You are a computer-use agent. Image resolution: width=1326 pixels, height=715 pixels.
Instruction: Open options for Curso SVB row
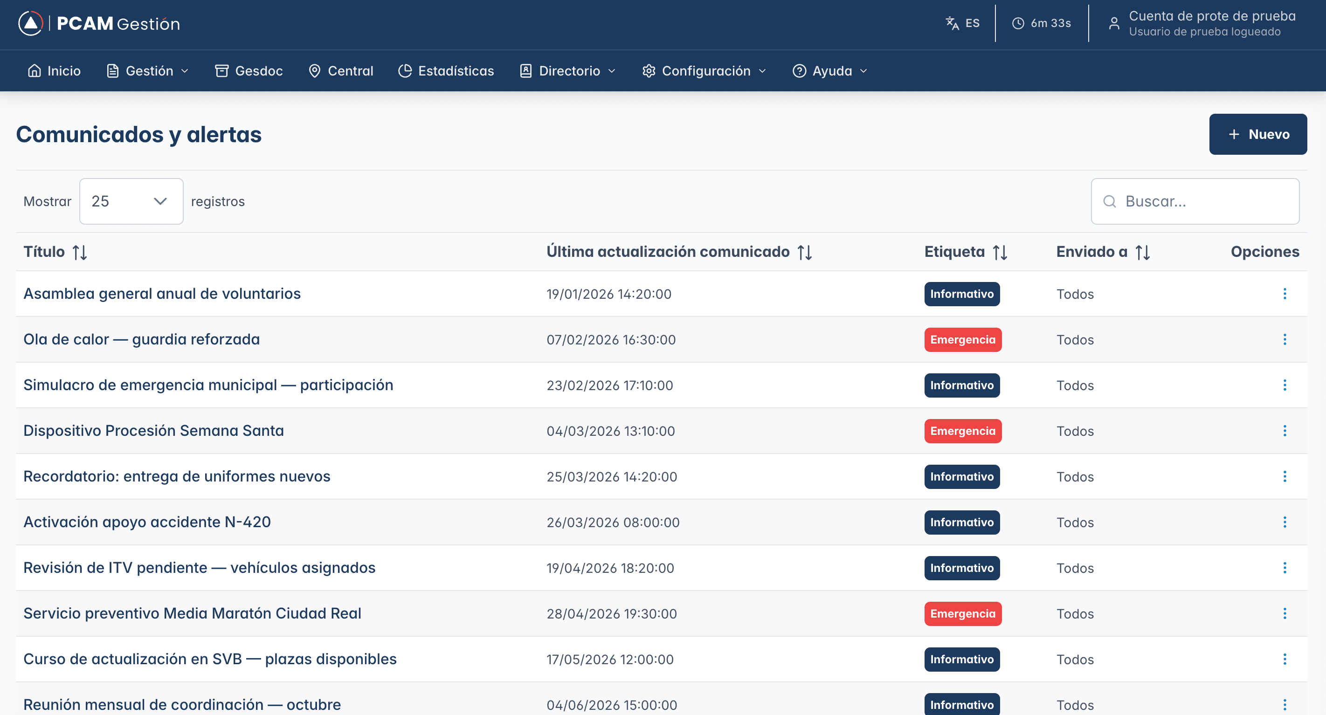tap(1285, 660)
